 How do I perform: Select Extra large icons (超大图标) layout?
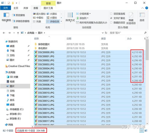(x=39, y=14)
